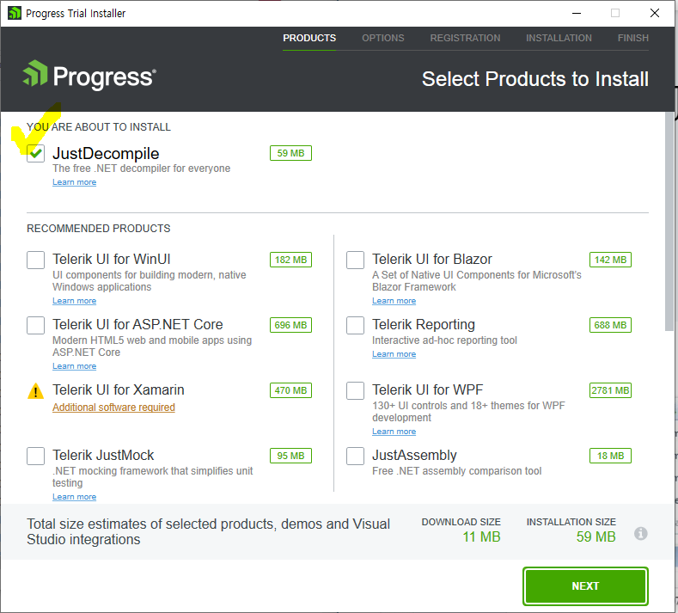This screenshot has height=613, width=678.
Task: Open the PRODUCTS step tab
Action: tap(309, 38)
